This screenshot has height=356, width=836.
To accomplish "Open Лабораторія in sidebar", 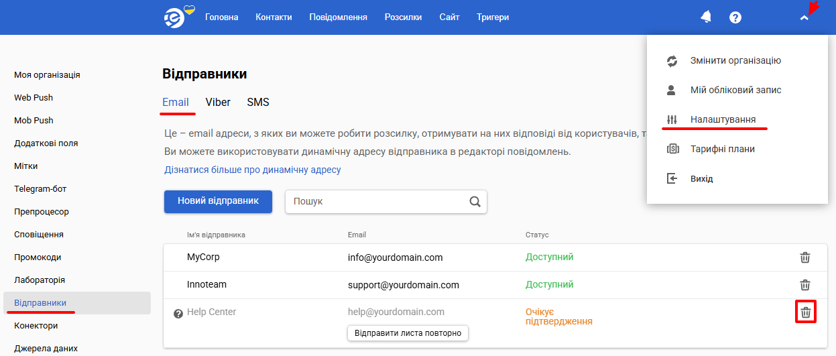I will (x=40, y=280).
